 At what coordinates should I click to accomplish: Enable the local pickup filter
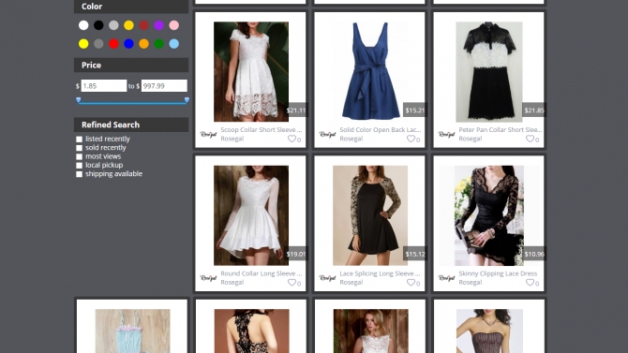coord(80,166)
